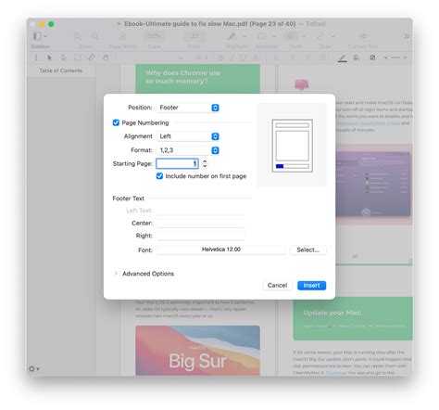Select the Draw tool icon
Image resolution: width=439 pixels, height=410 pixels.
(x=320, y=36)
